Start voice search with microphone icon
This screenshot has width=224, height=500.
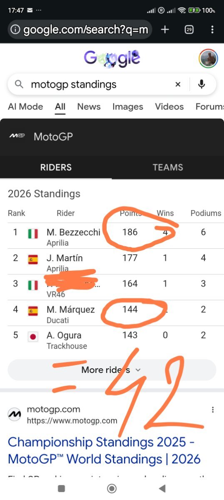(x=202, y=85)
